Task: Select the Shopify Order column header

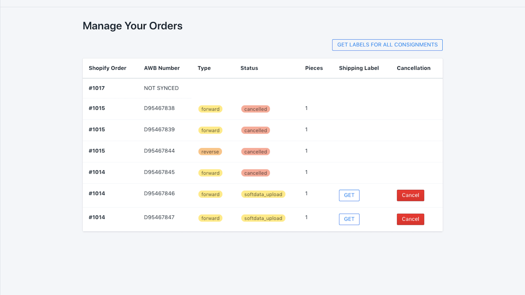Action: [x=108, y=68]
